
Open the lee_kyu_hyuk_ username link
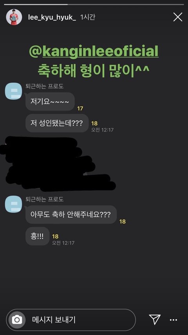52,18
